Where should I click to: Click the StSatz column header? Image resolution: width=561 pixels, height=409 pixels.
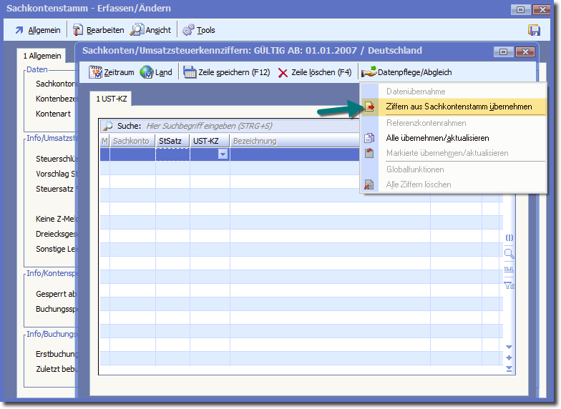172,141
